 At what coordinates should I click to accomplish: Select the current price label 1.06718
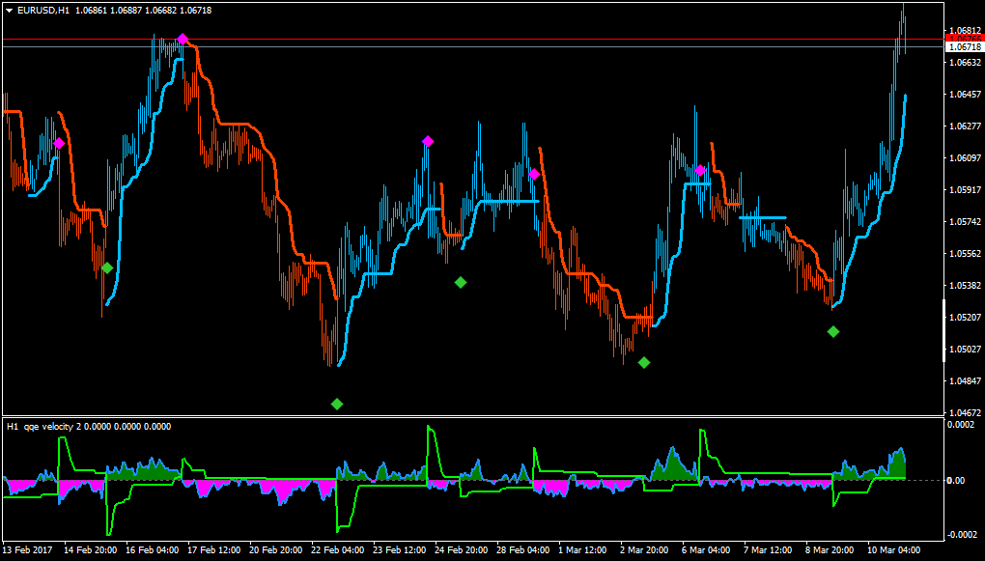pos(965,47)
